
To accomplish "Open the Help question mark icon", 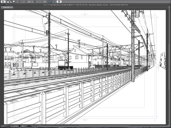I will [x=59, y=2].
